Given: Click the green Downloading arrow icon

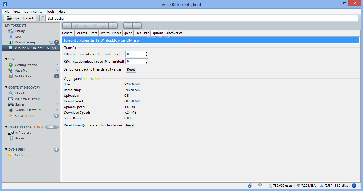Looking at the screenshot, I should coord(11,42).
